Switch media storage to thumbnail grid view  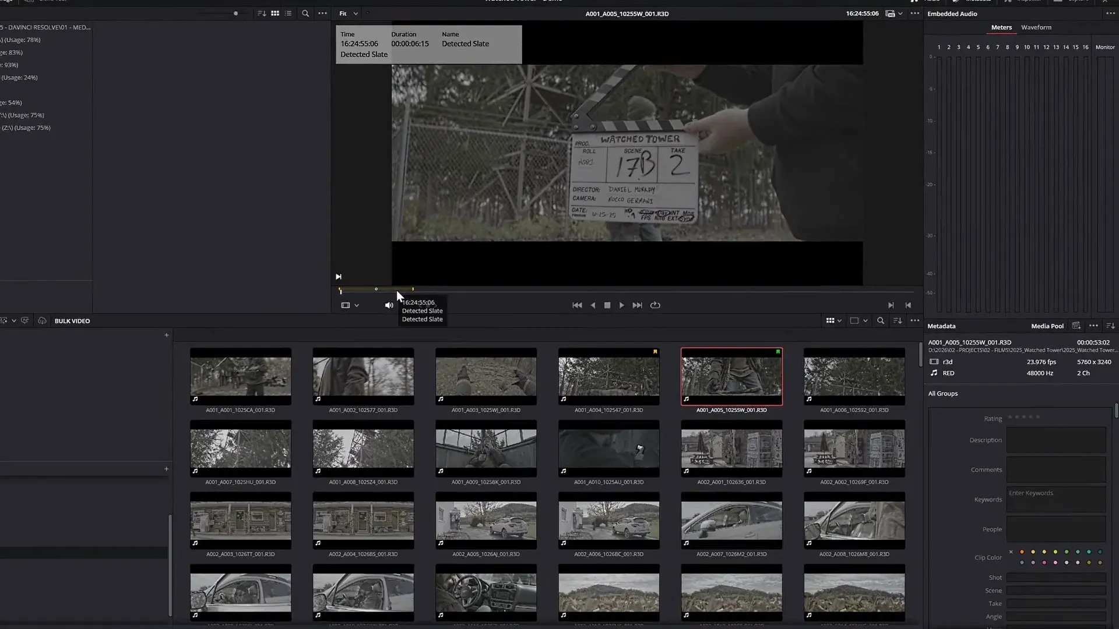coord(275,13)
